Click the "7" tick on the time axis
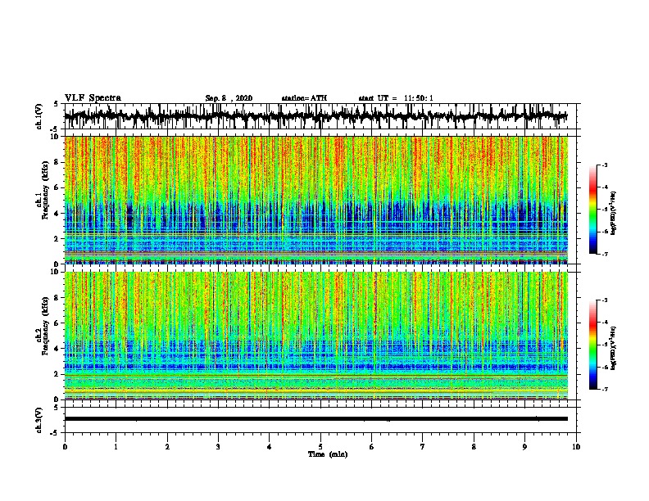 point(423,447)
